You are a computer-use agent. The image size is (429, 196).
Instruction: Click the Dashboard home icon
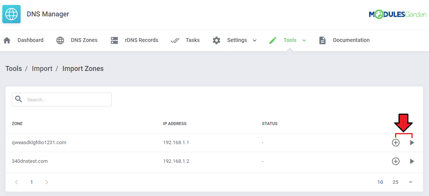point(7,40)
